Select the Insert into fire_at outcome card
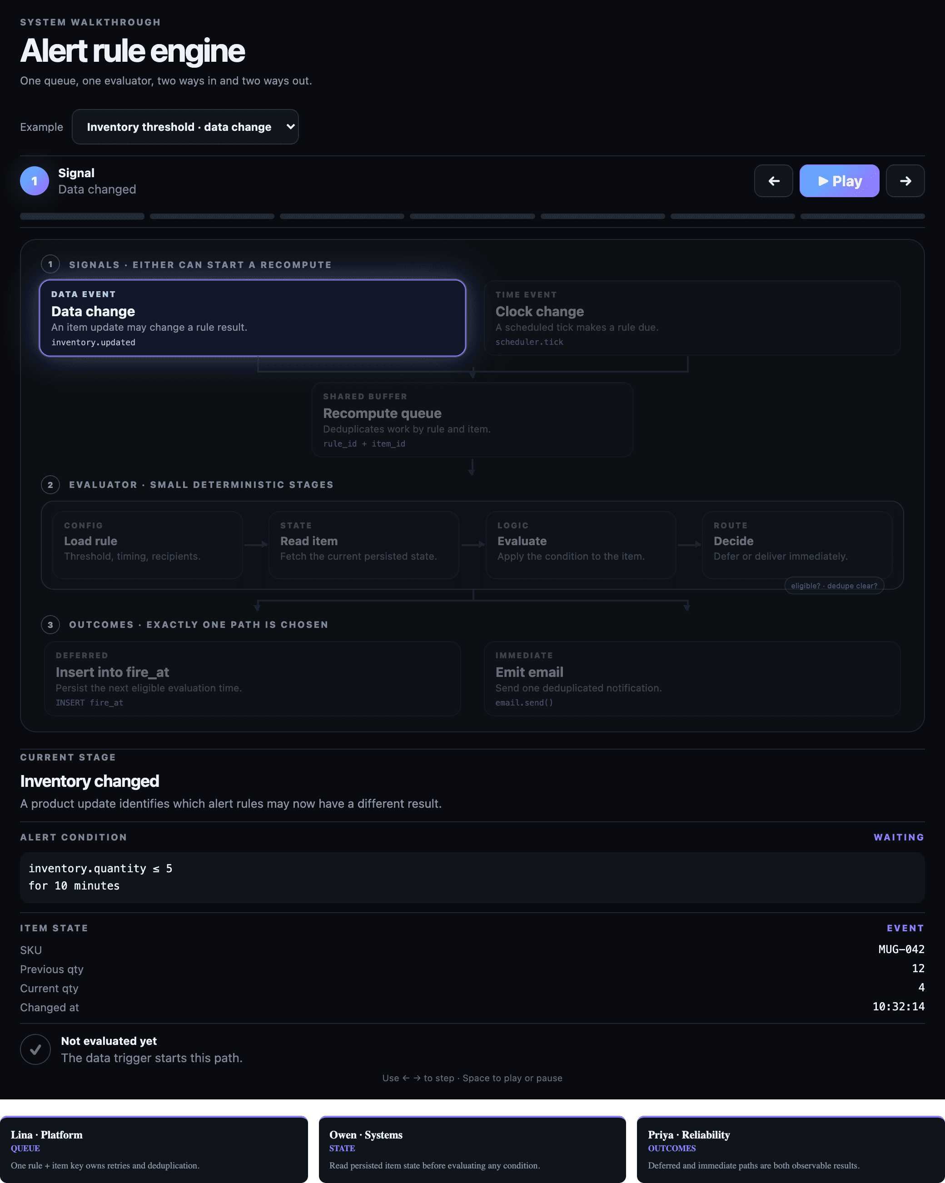Screen dimensions: 945x1183 253,679
